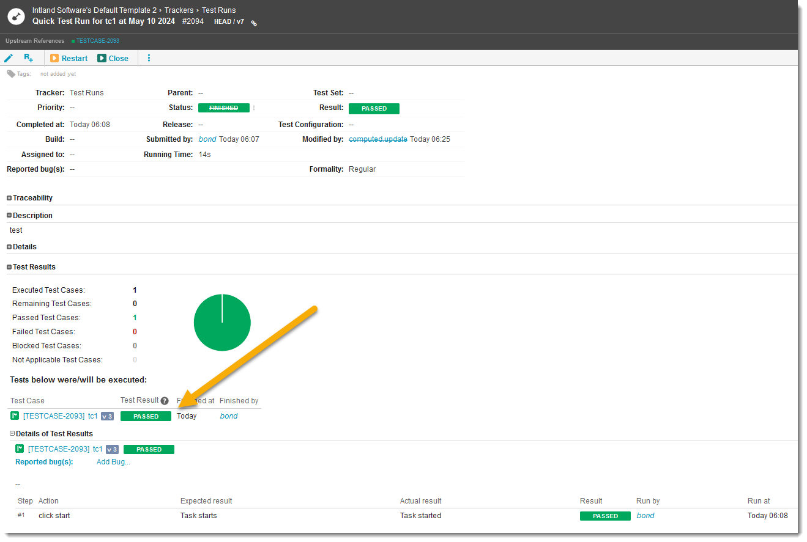Click the help question icon beside Test Result
The image size is (807, 542).
point(164,400)
